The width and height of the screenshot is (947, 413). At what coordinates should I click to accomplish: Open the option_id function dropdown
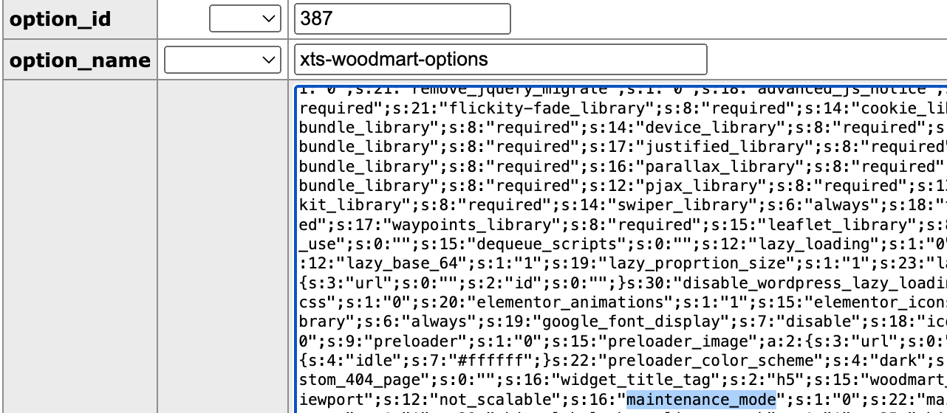[245, 19]
